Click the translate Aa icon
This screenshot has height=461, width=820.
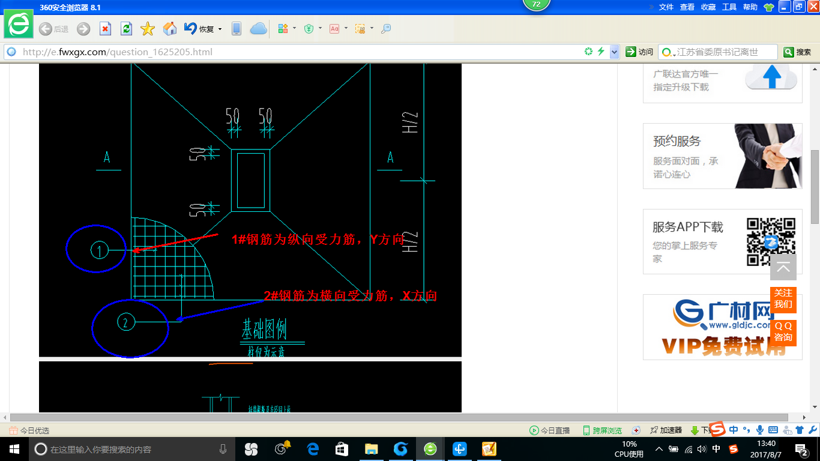(x=334, y=29)
